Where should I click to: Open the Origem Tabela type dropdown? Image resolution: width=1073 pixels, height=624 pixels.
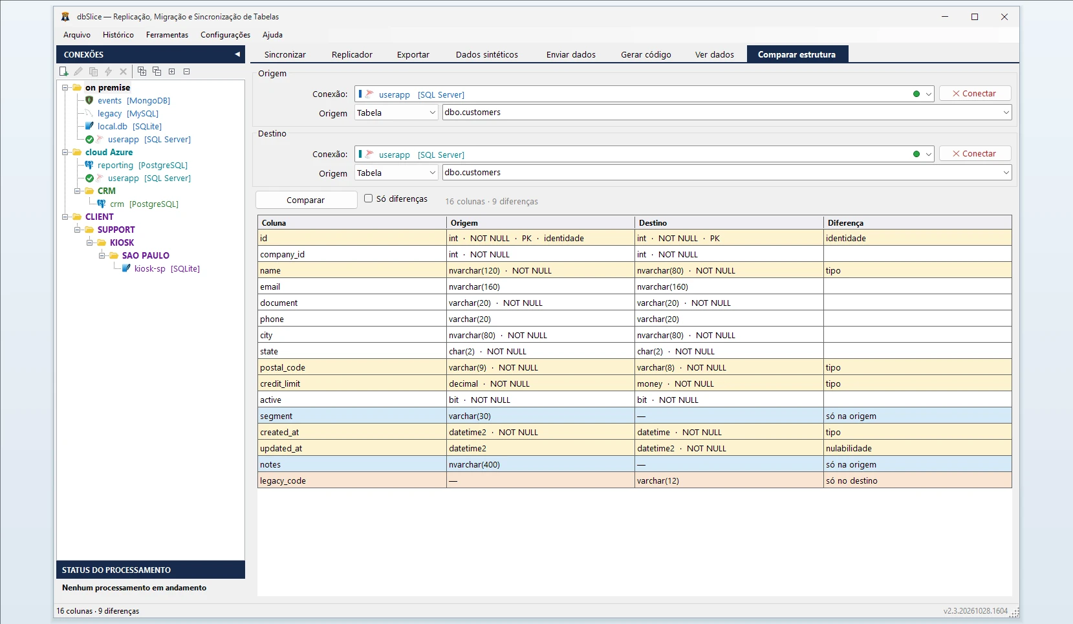pos(433,113)
